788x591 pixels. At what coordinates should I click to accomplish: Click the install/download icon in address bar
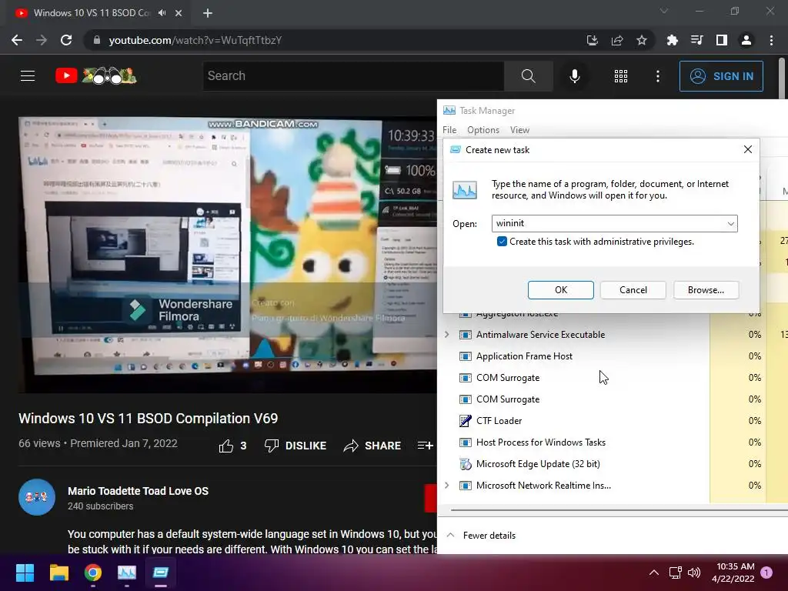[593, 40]
